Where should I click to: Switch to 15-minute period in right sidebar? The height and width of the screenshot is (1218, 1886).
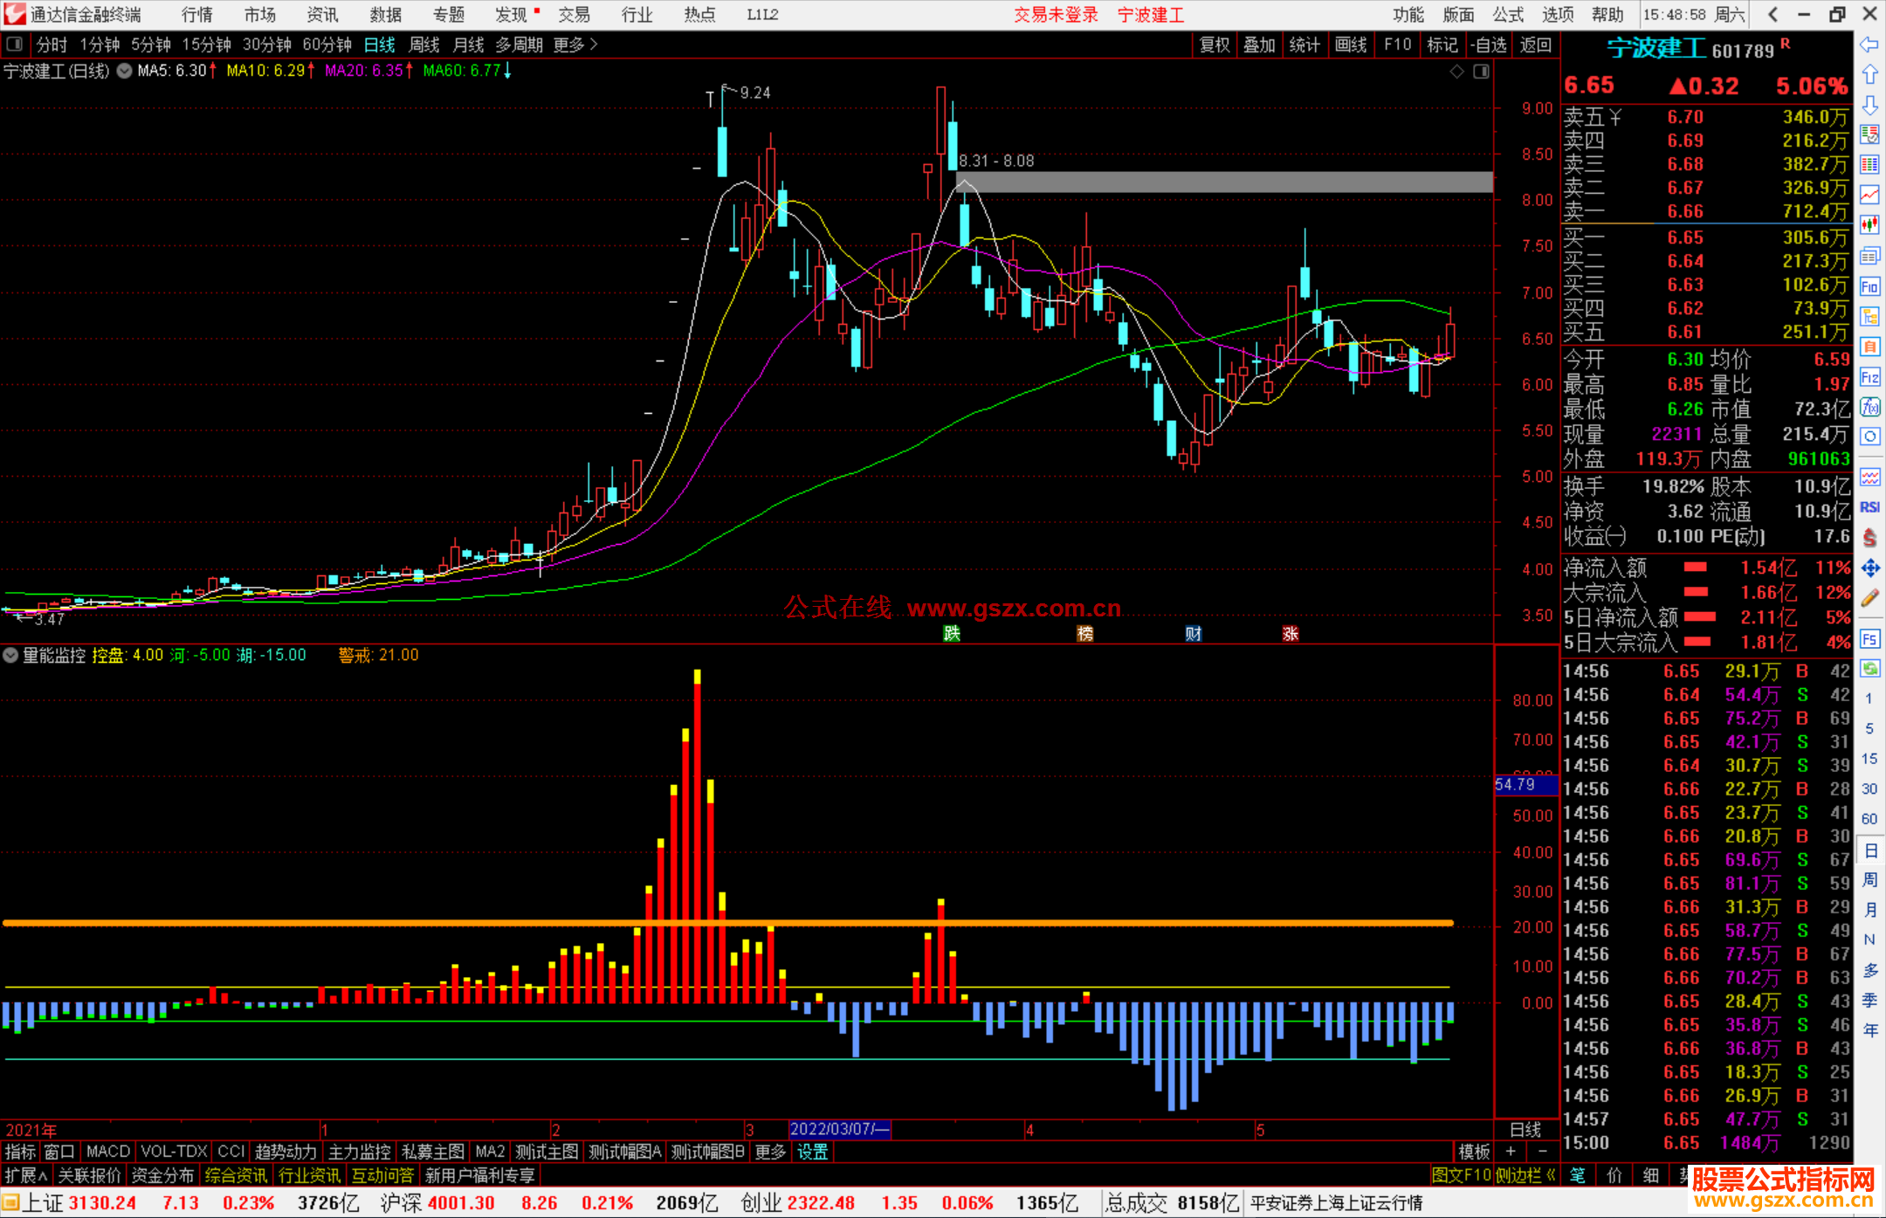(x=1869, y=759)
